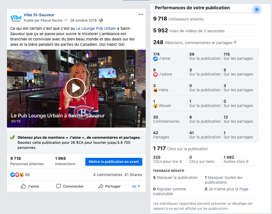Click info icon next to Clics pour lire

(x=180, y=161)
